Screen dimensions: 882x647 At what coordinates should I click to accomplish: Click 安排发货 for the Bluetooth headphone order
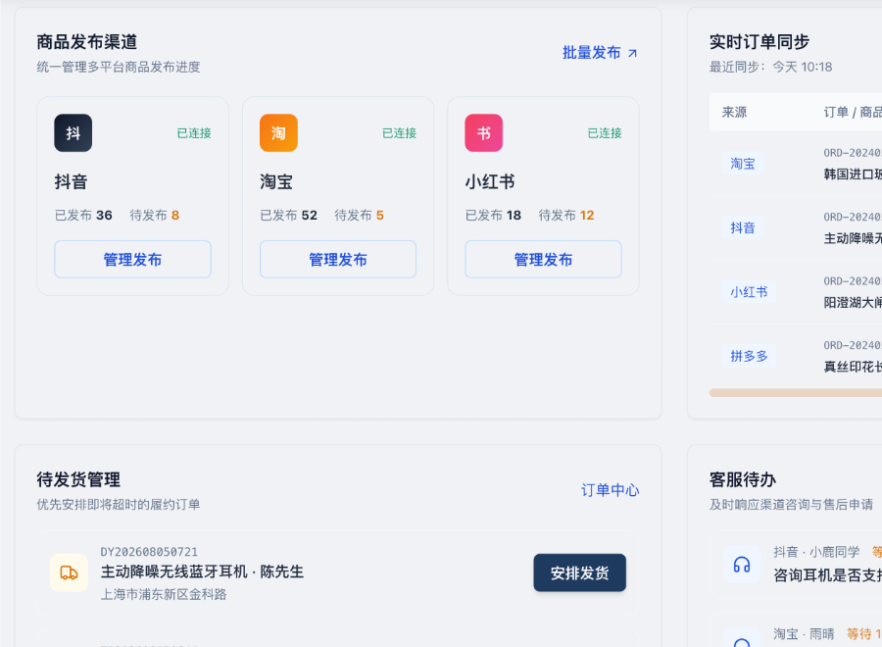(579, 572)
